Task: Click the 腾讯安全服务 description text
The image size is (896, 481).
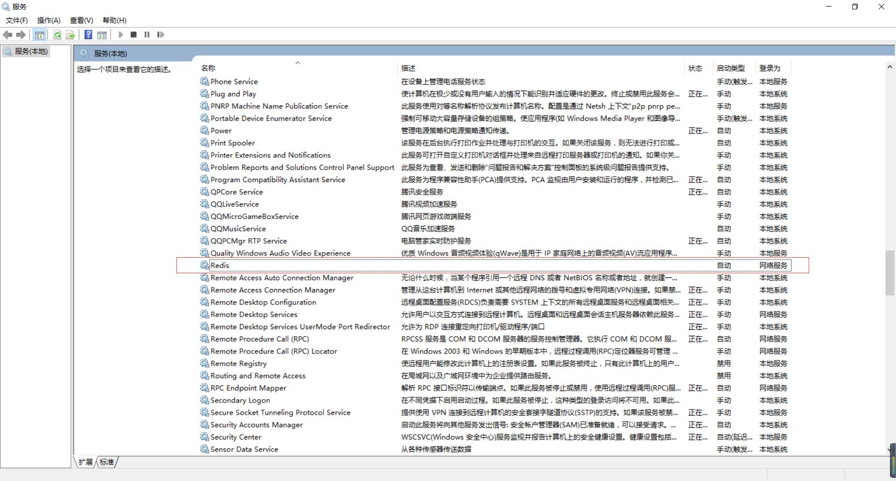Action: click(422, 192)
